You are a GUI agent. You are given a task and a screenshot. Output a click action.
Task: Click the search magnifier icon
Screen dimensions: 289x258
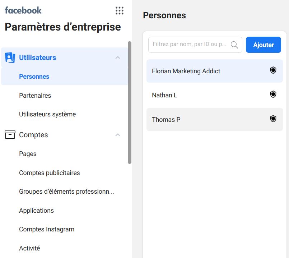[x=234, y=45]
